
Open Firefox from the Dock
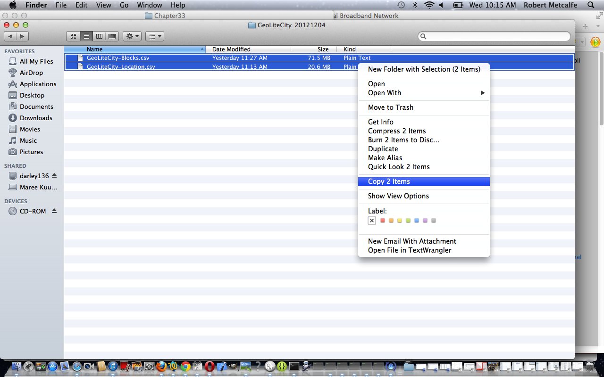point(161,366)
